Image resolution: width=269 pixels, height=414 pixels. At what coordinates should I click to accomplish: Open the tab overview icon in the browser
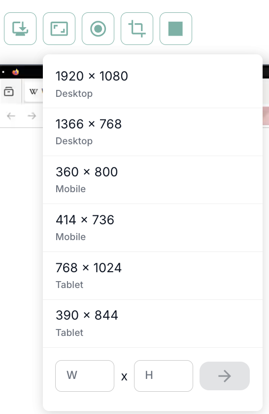point(9,91)
